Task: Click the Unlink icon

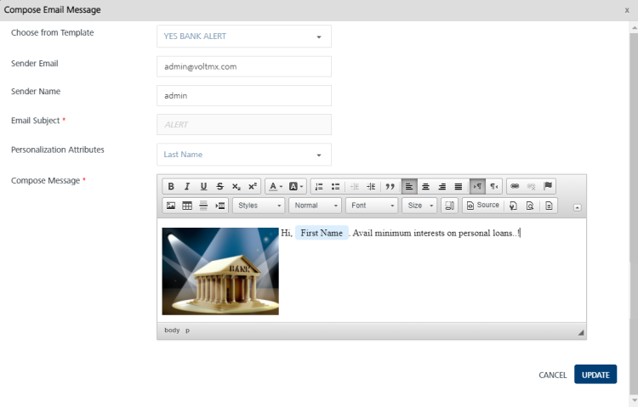Action: coord(531,186)
